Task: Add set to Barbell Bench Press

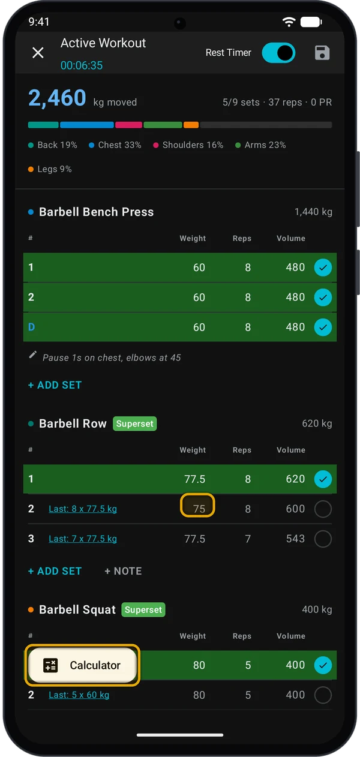Action: pyautogui.click(x=55, y=385)
